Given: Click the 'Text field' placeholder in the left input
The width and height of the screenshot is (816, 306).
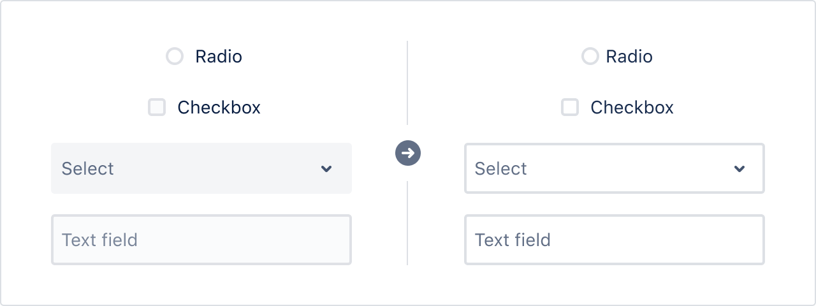Looking at the screenshot, I should tap(99, 240).
